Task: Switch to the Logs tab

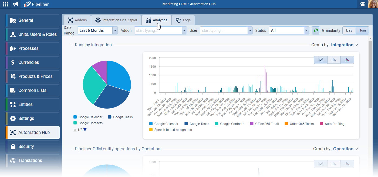Action: coord(183,20)
